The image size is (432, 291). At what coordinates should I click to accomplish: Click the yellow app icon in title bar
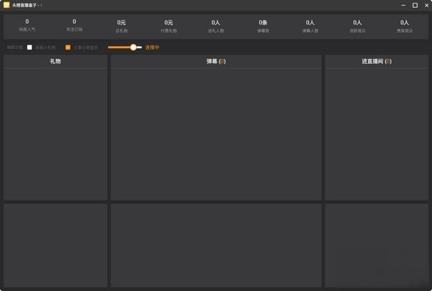[6, 5]
